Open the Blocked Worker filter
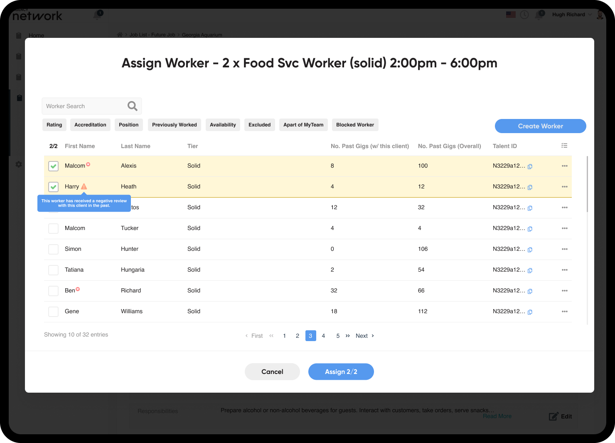Viewport: 615px width, 443px height. [x=355, y=125]
